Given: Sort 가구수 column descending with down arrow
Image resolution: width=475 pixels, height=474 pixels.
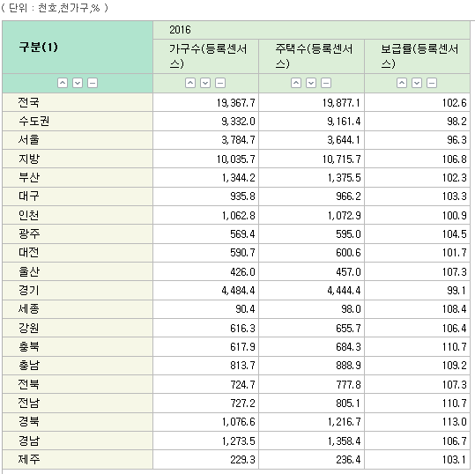Looking at the screenshot, I should pos(205,83).
